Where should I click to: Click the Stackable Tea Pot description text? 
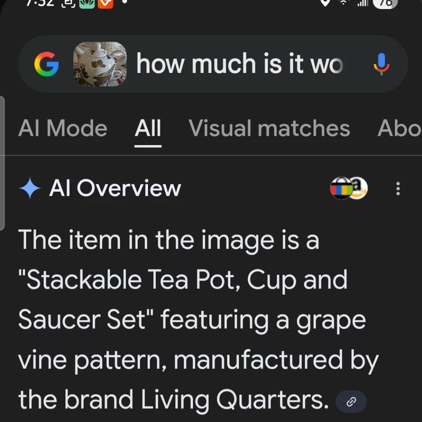pos(198,319)
